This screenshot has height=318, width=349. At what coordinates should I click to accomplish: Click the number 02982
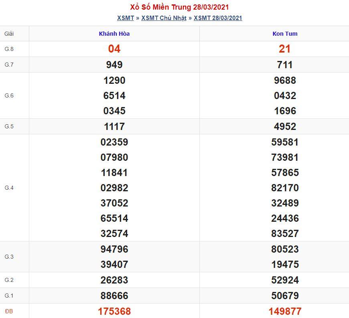[x=114, y=188]
